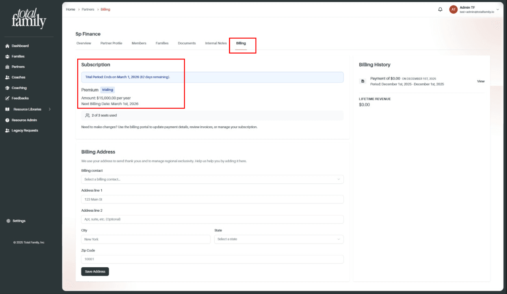
Task: Open the State select dropdown
Action: [279, 239]
